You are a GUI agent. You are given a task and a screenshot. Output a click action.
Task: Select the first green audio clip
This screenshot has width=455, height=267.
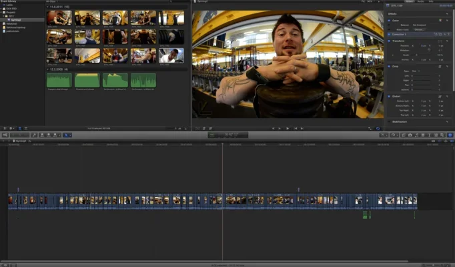(x=59, y=80)
